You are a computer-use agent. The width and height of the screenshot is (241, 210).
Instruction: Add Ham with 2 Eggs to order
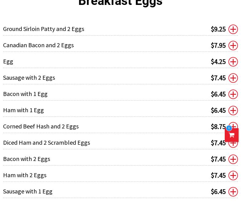tap(233, 176)
